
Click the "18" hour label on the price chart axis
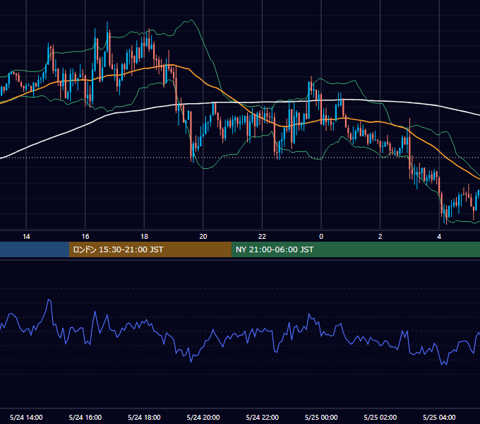click(144, 237)
